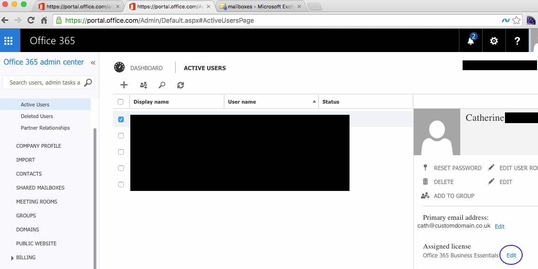Switch to mailboxes Microsoft Exchange tab
The image size is (538, 269).
pyautogui.click(x=261, y=6)
